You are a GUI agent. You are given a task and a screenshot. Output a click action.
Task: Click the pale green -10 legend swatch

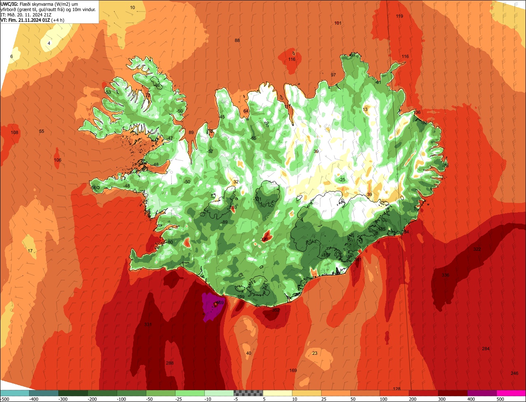coord(219,393)
